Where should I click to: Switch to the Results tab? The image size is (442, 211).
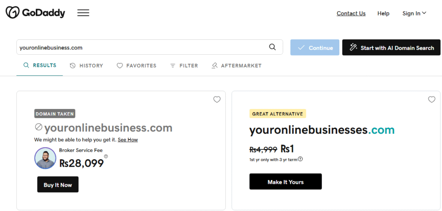[x=40, y=65]
